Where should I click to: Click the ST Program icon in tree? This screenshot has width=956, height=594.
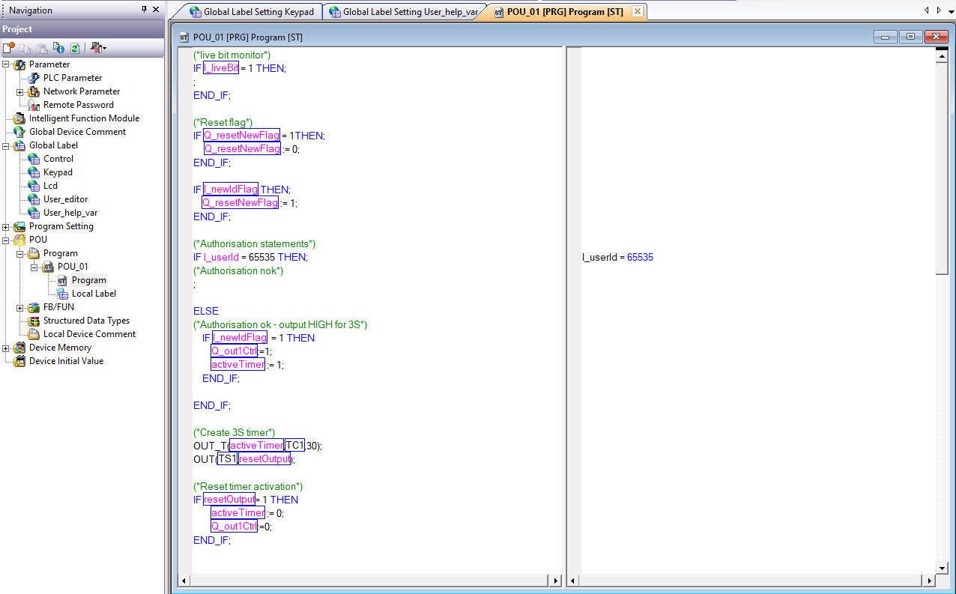pos(62,280)
